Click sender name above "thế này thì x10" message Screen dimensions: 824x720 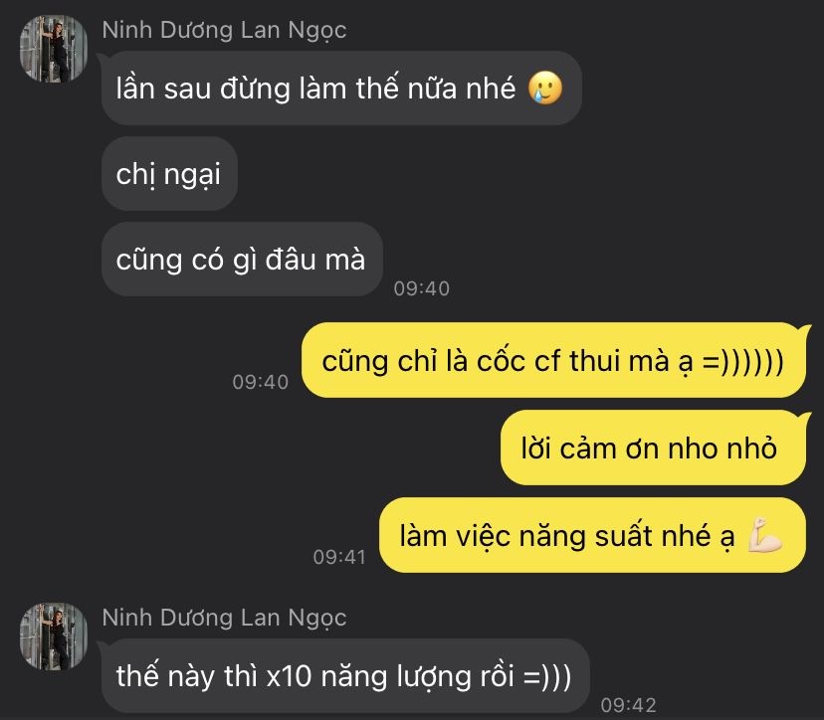(x=224, y=618)
